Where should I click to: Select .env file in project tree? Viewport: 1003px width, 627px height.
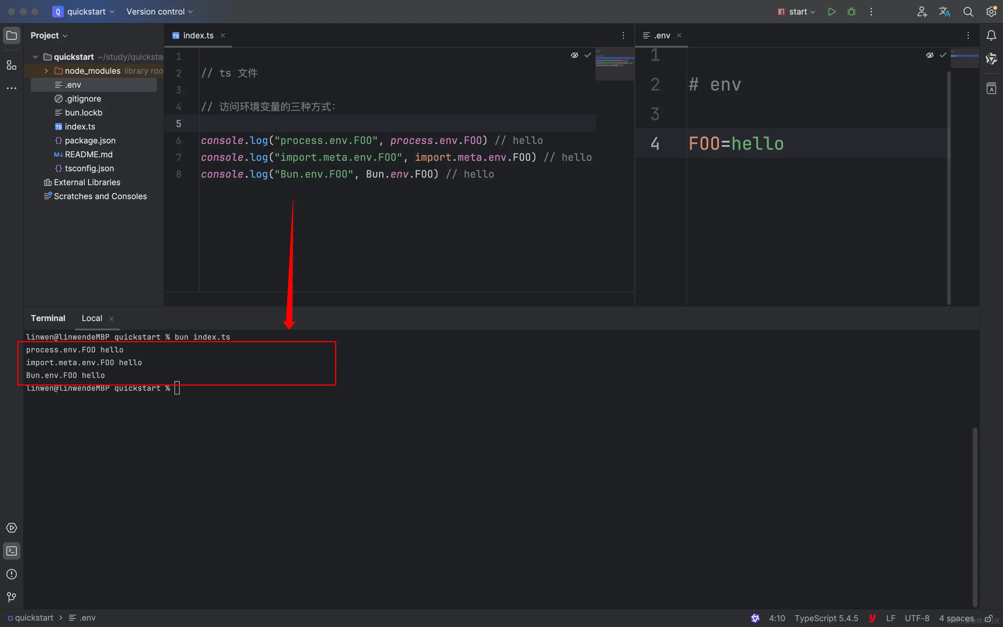coord(94,85)
